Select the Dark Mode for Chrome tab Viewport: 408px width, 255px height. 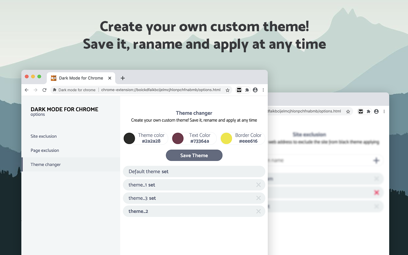[x=81, y=78]
